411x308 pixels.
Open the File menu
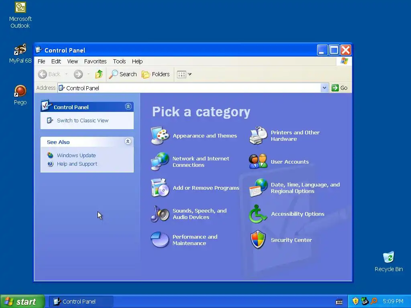tap(41, 61)
